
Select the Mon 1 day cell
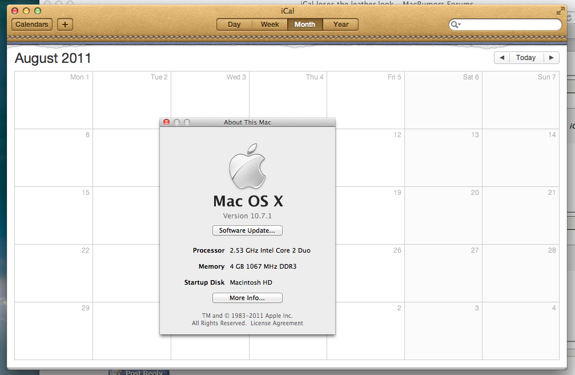(54, 100)
